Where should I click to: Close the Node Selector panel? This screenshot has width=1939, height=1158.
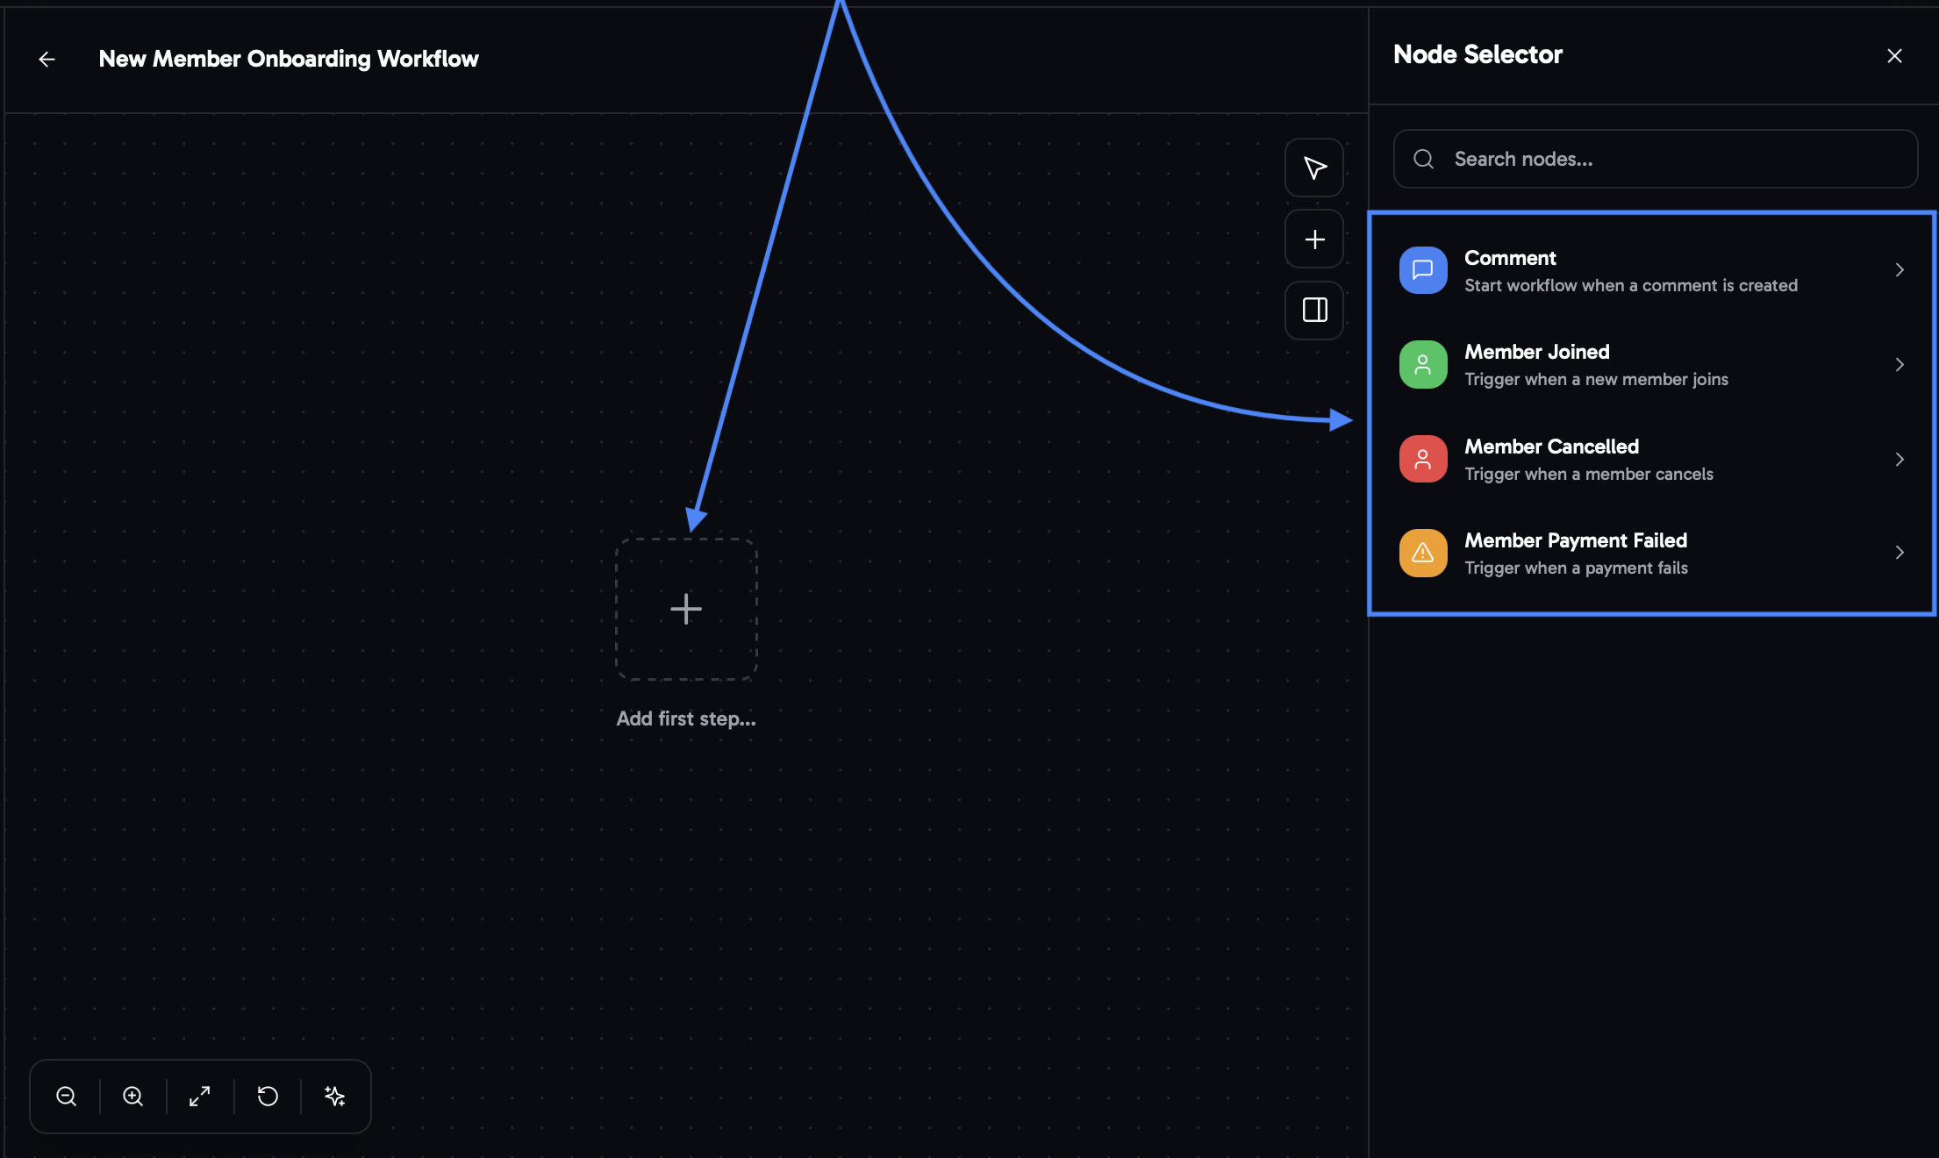click(1894, 56)
